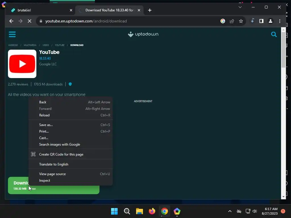Image resolution: width=291 pixels, height=218 pixels.
Task: Open the volume speaker tray icon
Action: pyautogui.click(x=255, y=211)
